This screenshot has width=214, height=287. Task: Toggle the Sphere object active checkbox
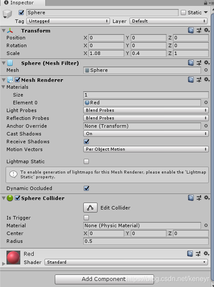pos(21,13)
